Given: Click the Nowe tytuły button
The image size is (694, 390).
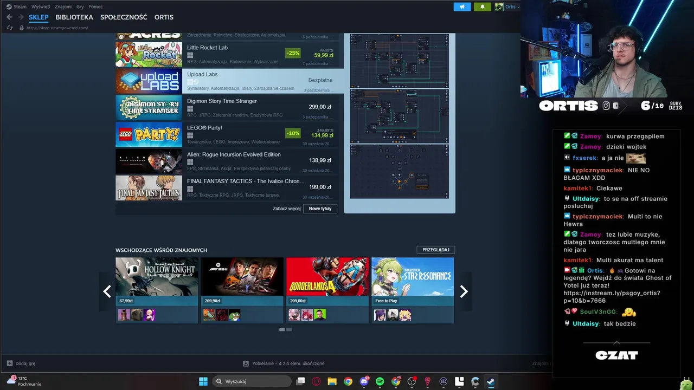Looking at the screenshot, I should pos(320,209).
